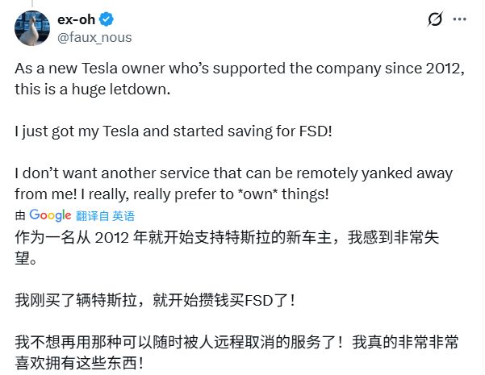
Task: Click the Google logo
Action: click(50, 215)
